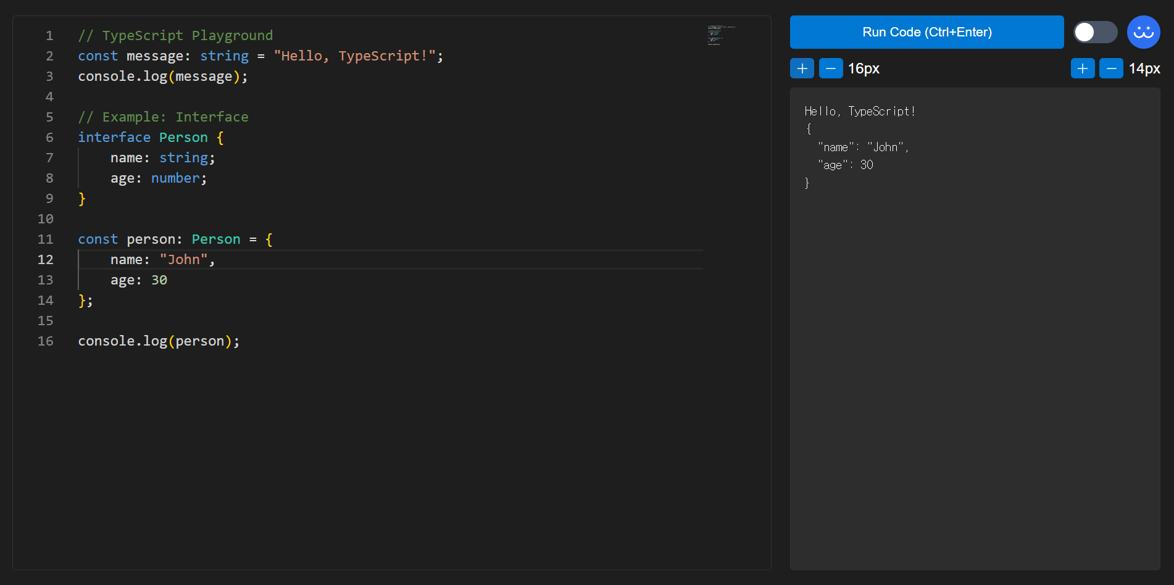Click the "age": 30 line in output
This screenshot has height=585, width=1174.
point(845,165)
